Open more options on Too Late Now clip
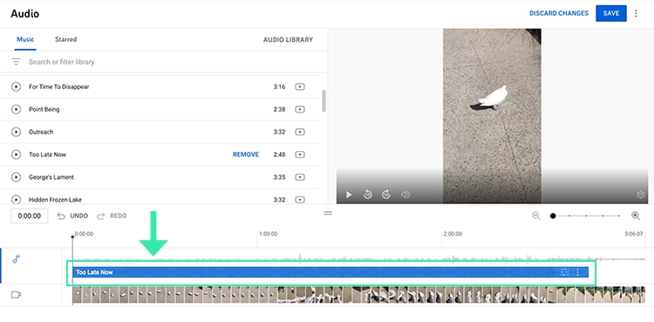Screen dimensions: 654x322 click(x=577, y=272)
